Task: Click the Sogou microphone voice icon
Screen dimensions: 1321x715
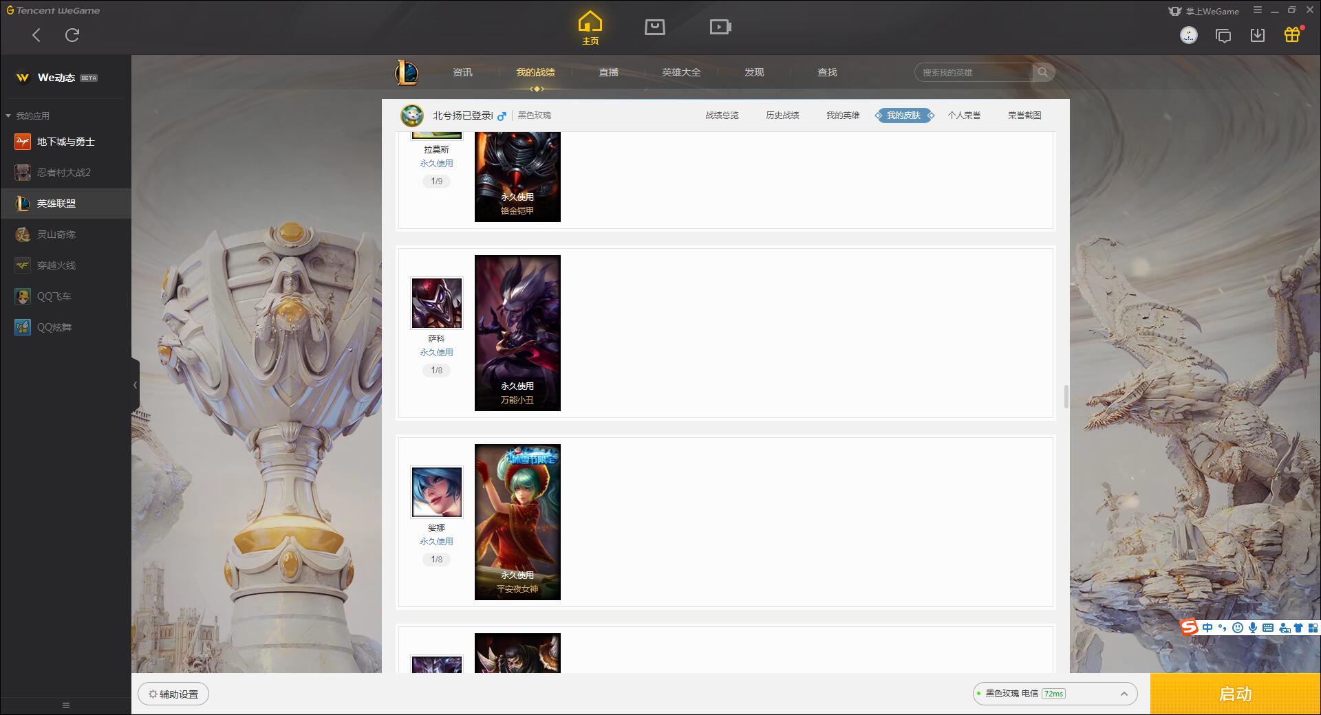Action: tap(1253, 628)
